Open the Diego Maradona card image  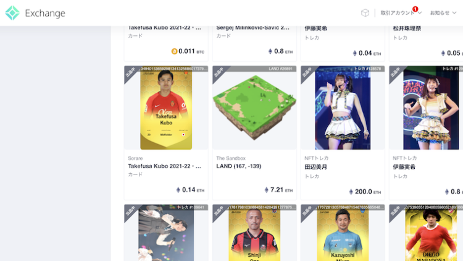[x=430, y=234]
